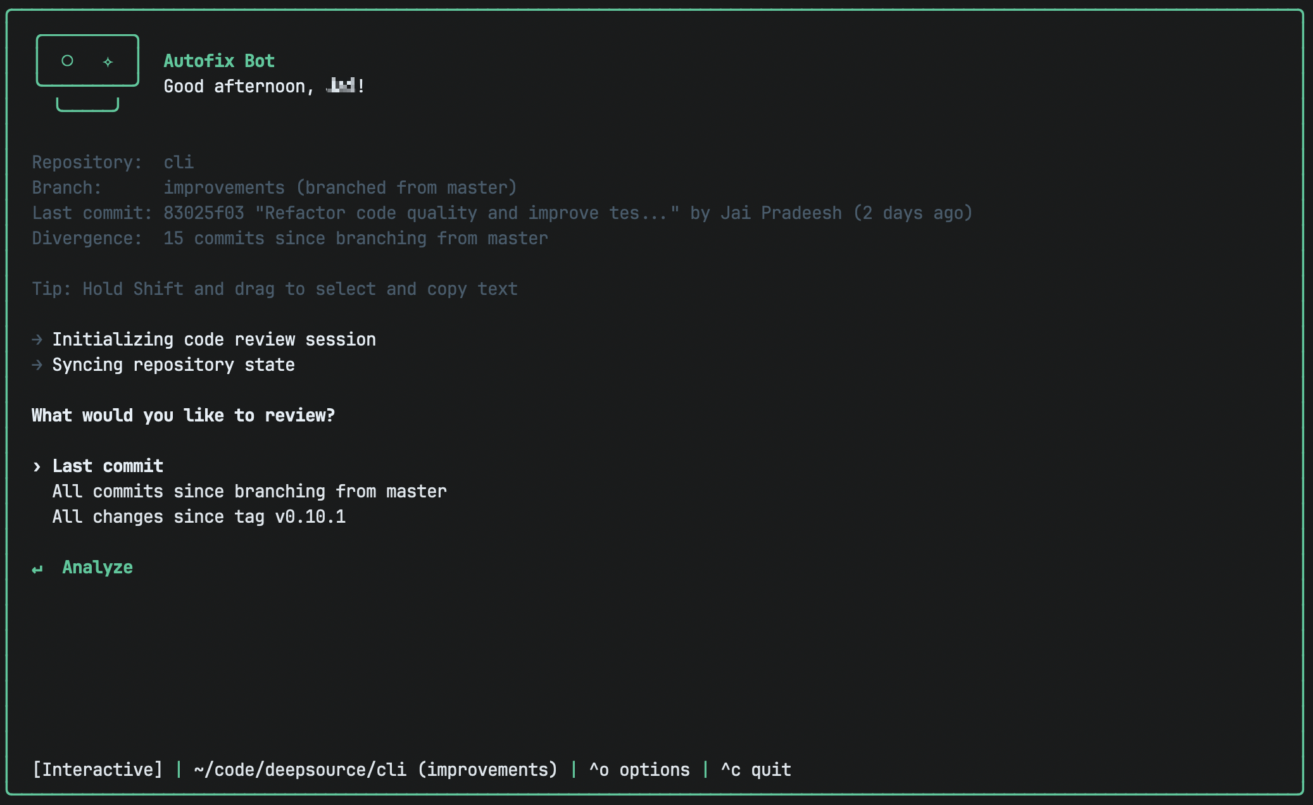Click the sparkle eye in robot logo
This screenshot has width=1313, height=805.
click(x=108, y=61)
